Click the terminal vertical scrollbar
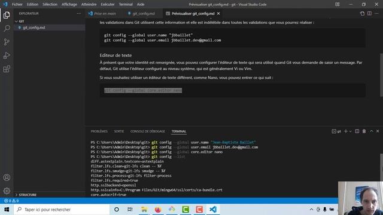 [382, 167]
